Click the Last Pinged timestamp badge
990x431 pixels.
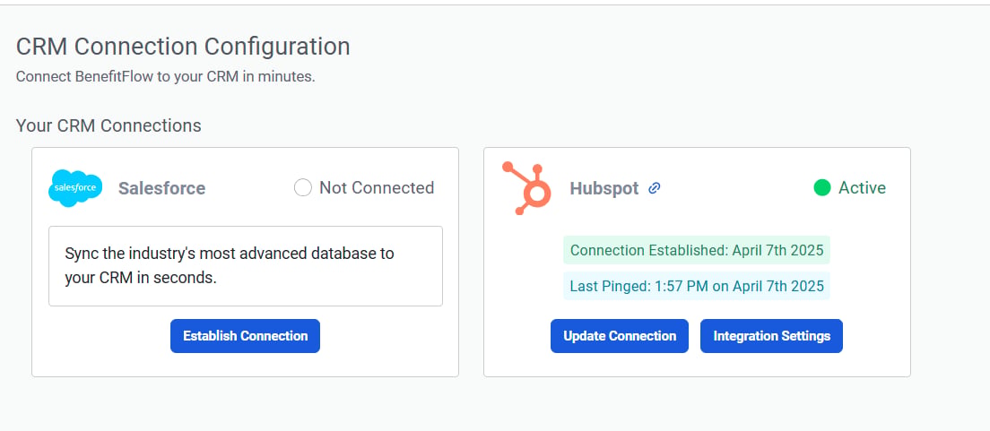697,286
